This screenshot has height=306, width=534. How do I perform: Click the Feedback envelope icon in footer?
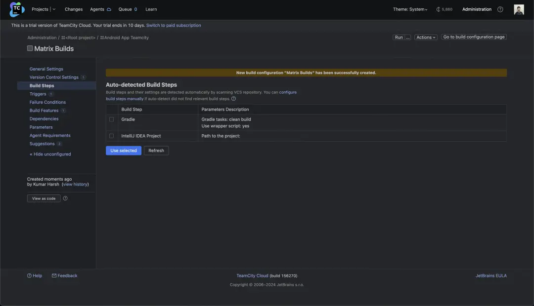[54, 276]
